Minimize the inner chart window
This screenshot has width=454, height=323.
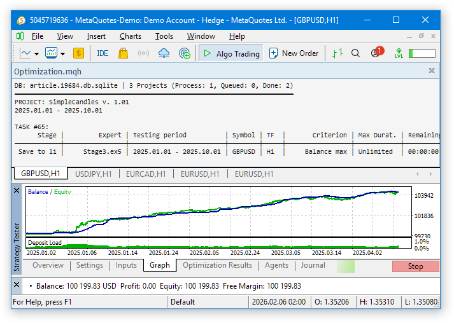(x=409, y=37)
